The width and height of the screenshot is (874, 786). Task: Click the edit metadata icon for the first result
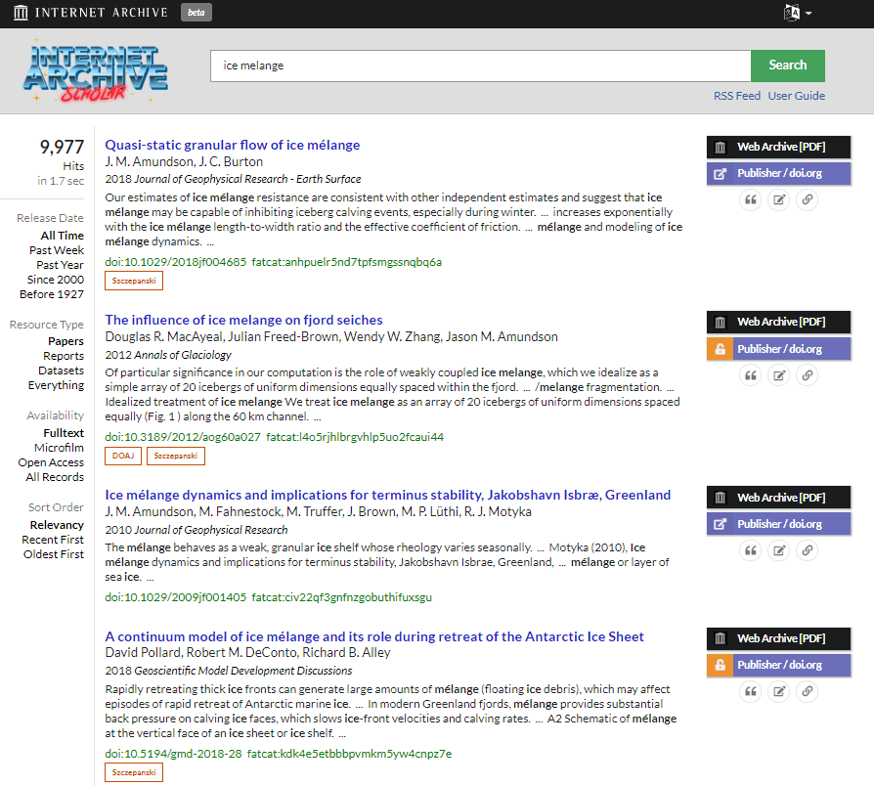(x=778, y=200)
